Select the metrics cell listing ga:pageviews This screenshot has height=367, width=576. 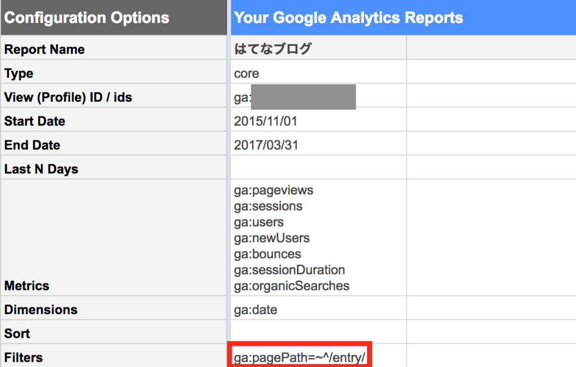point(318,238)
